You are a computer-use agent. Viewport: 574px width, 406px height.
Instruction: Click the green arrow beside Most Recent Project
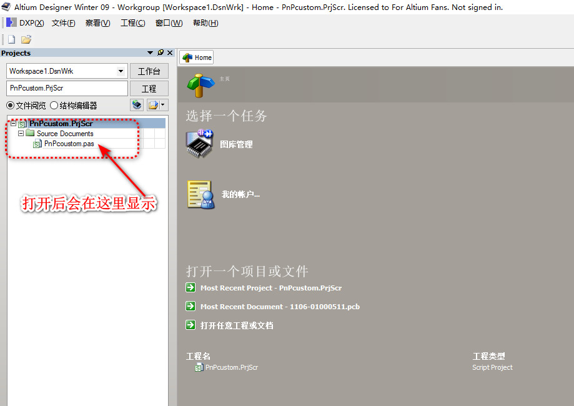[x=191, y=288]
